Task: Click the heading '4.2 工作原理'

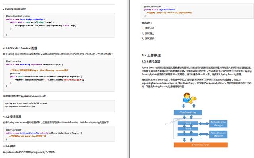Action: (x=151, y=55)
